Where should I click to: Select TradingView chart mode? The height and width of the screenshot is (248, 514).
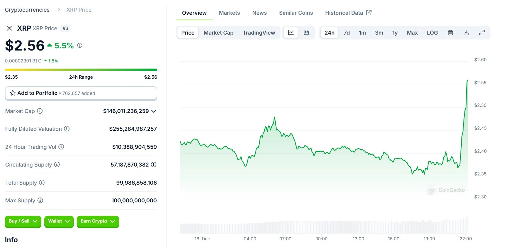[259, 32]
